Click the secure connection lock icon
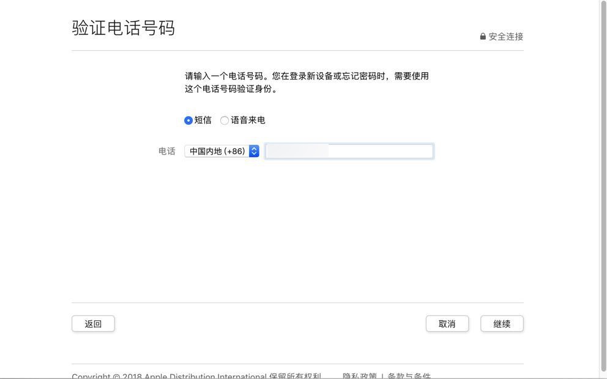Viewport: 607px width, 379px height. 483,37
